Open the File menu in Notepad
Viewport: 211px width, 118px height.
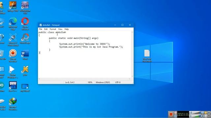[41, 29]
